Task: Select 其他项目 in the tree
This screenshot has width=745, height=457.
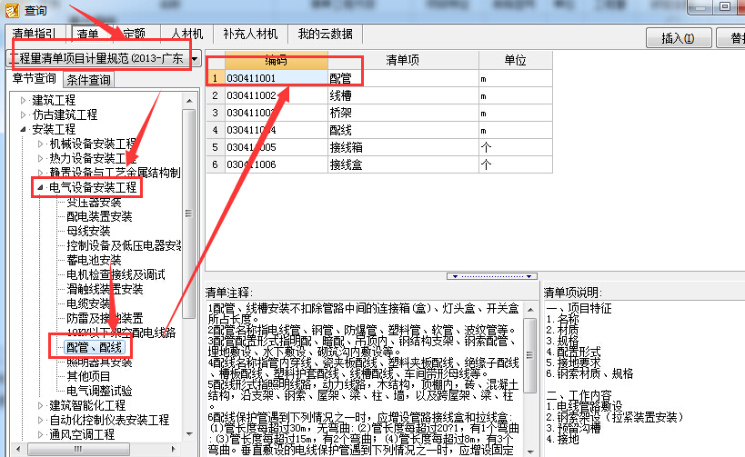Action: (x=88, y=377)
